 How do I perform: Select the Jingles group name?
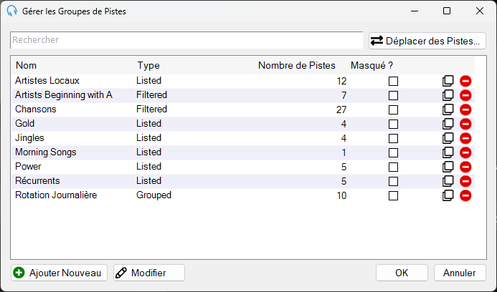30,138
